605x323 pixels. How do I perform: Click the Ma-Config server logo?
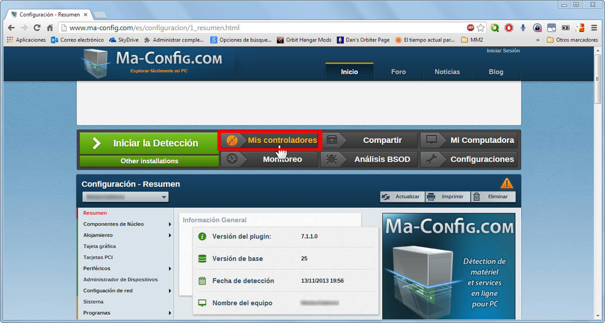(96, 63)
